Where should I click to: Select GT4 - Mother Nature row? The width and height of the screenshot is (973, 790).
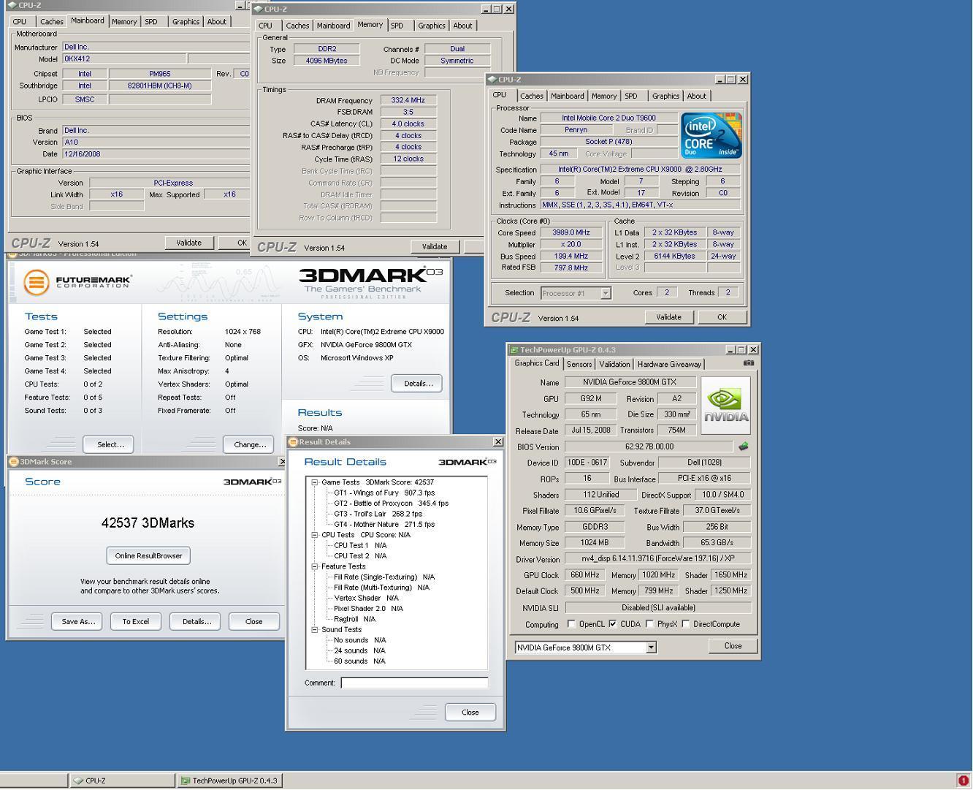coord(384,524)
